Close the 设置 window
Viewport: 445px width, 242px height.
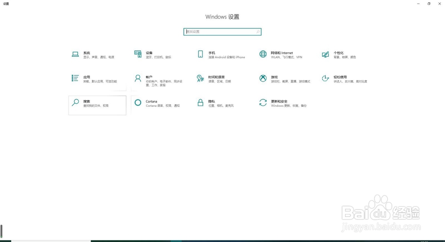[440, 4]
